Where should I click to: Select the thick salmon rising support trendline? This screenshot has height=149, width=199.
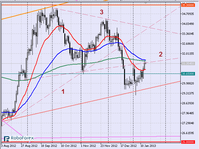(91, 102)
